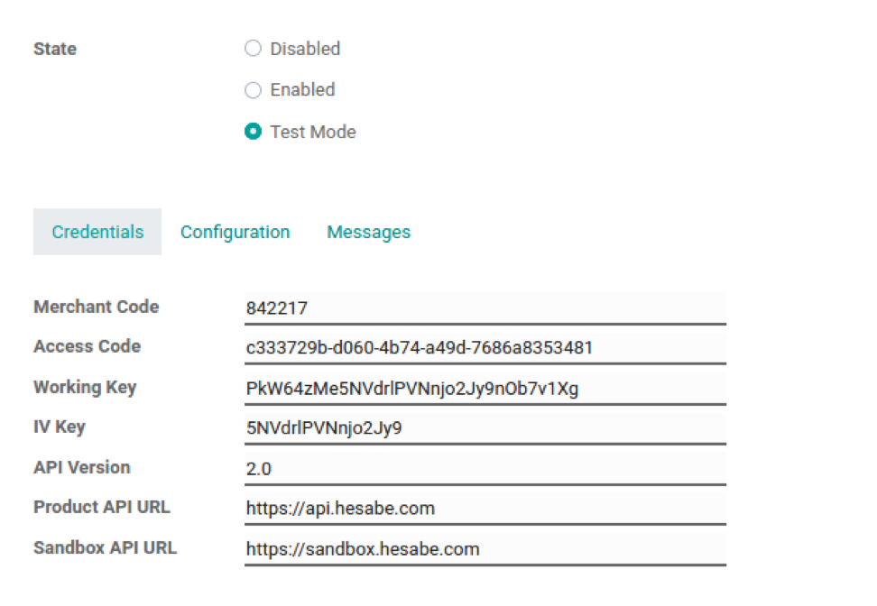This screenshot has height=606, width=877.
Task: Click the Sandbox API URL field
Action: click(485, 548)
